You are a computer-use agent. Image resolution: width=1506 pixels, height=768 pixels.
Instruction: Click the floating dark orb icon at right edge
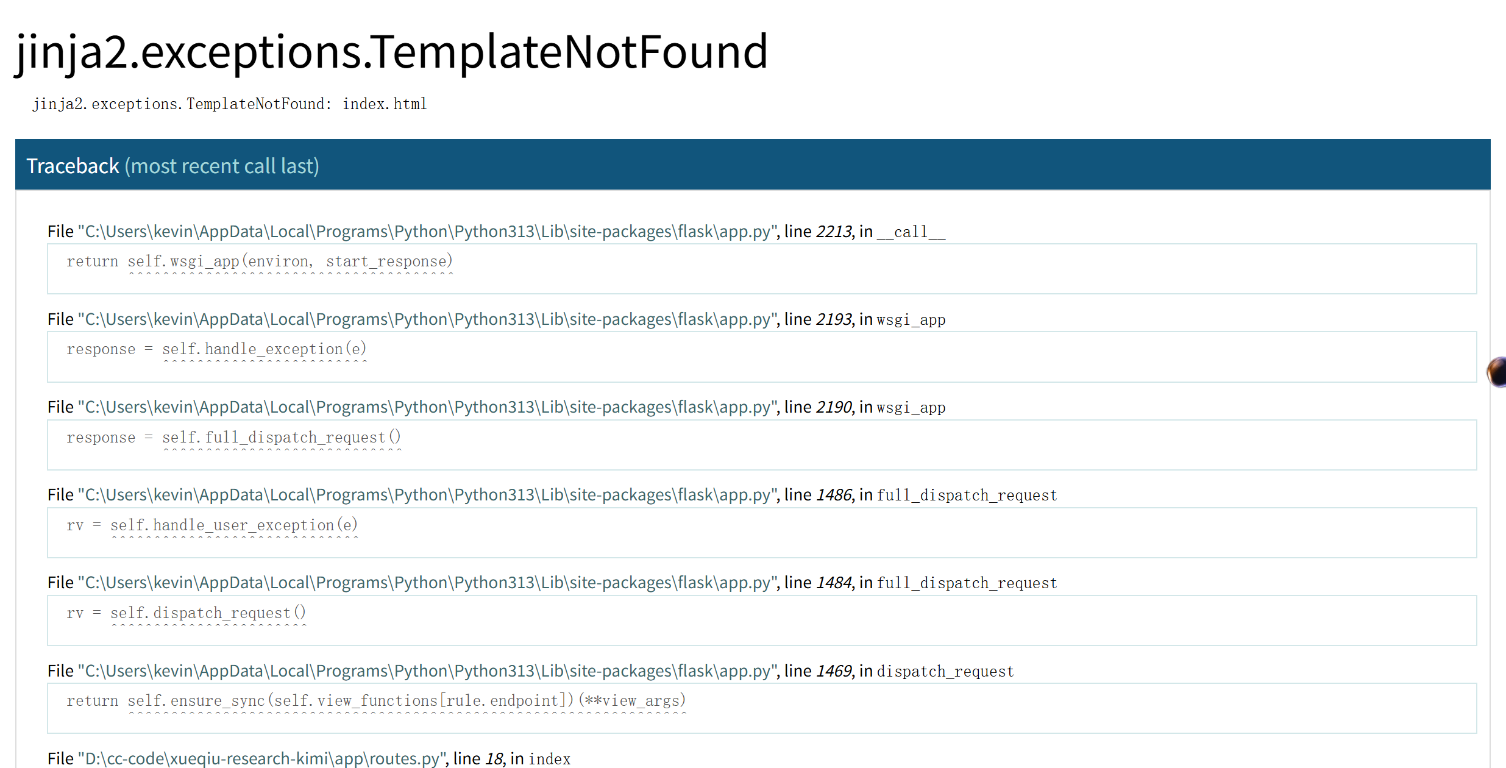[x=1498, y=371]
